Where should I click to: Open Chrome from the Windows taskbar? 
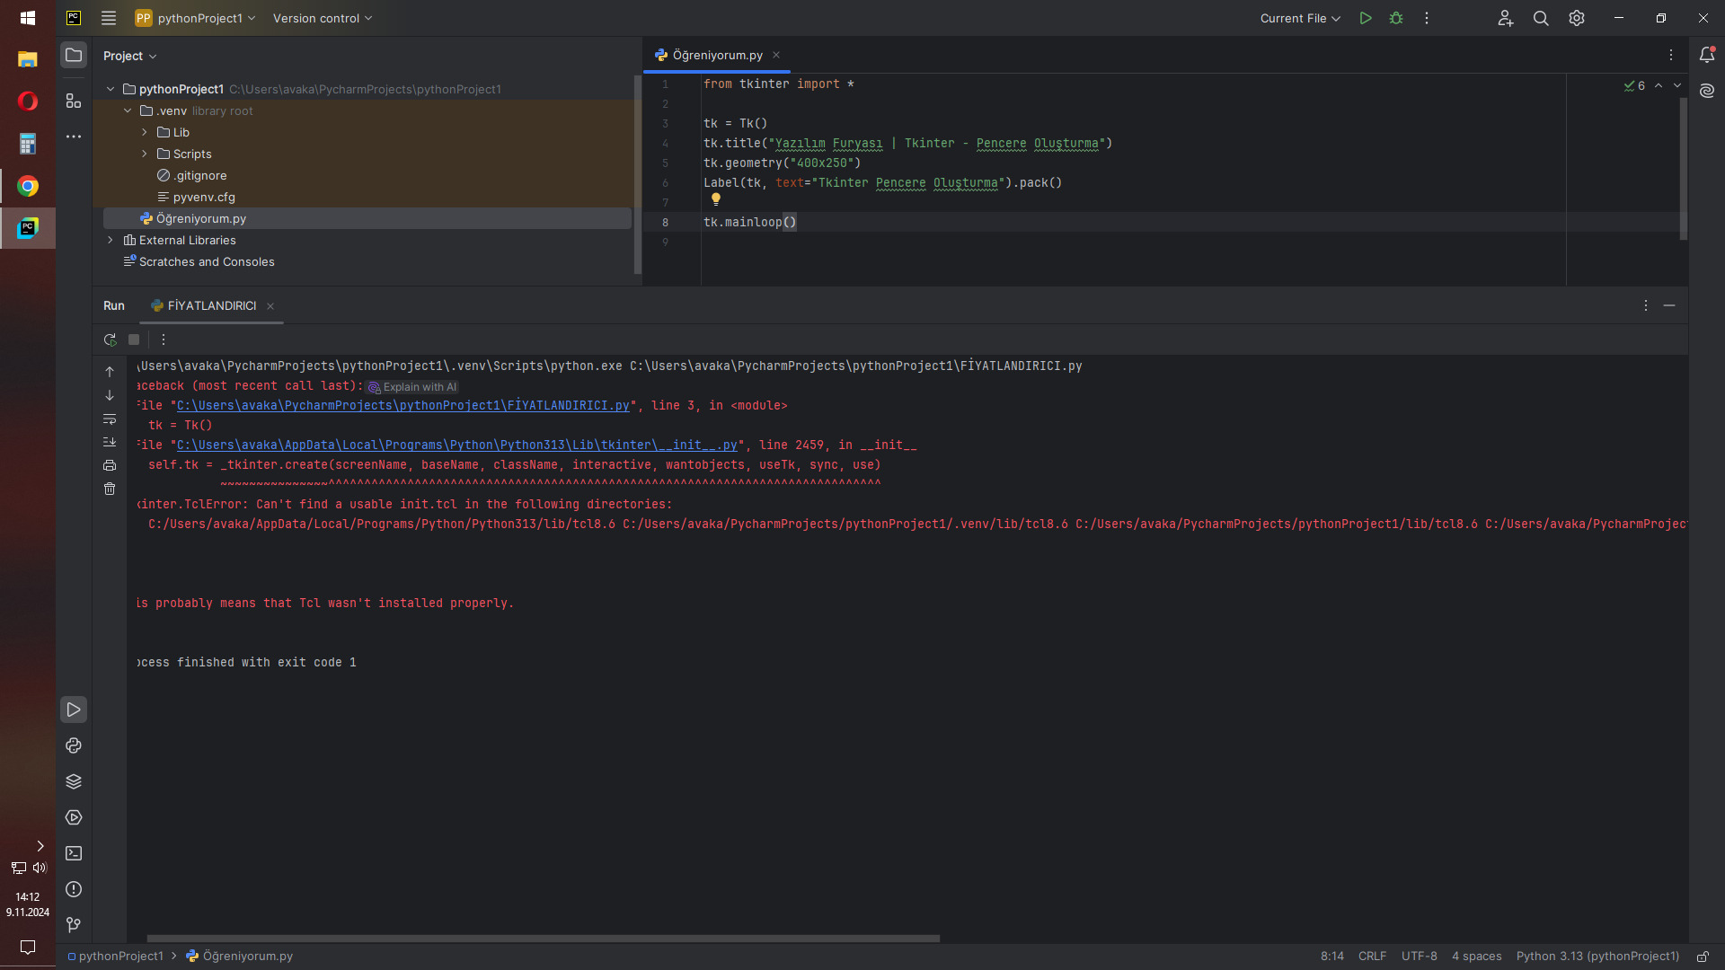(x=28, y=186)
